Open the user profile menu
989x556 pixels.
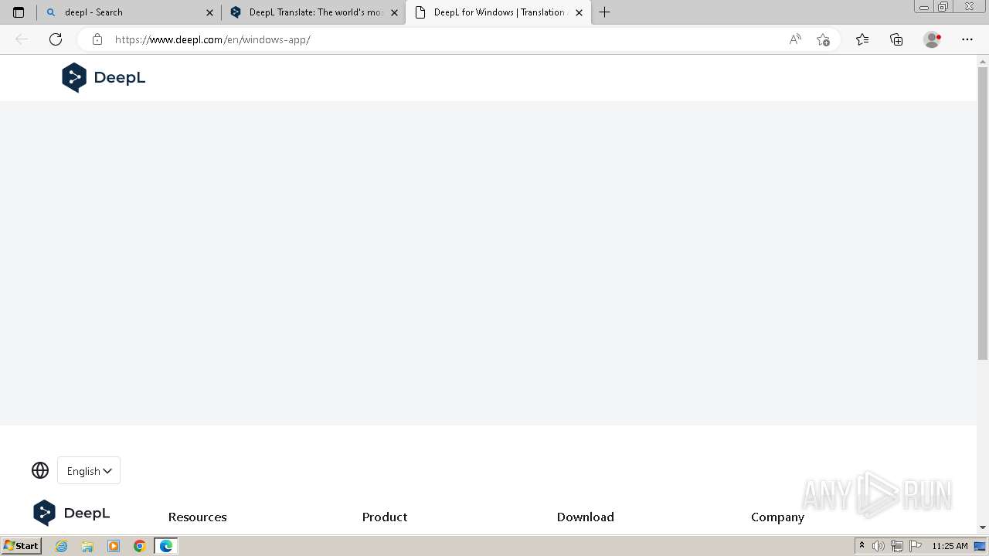point(933,39)
